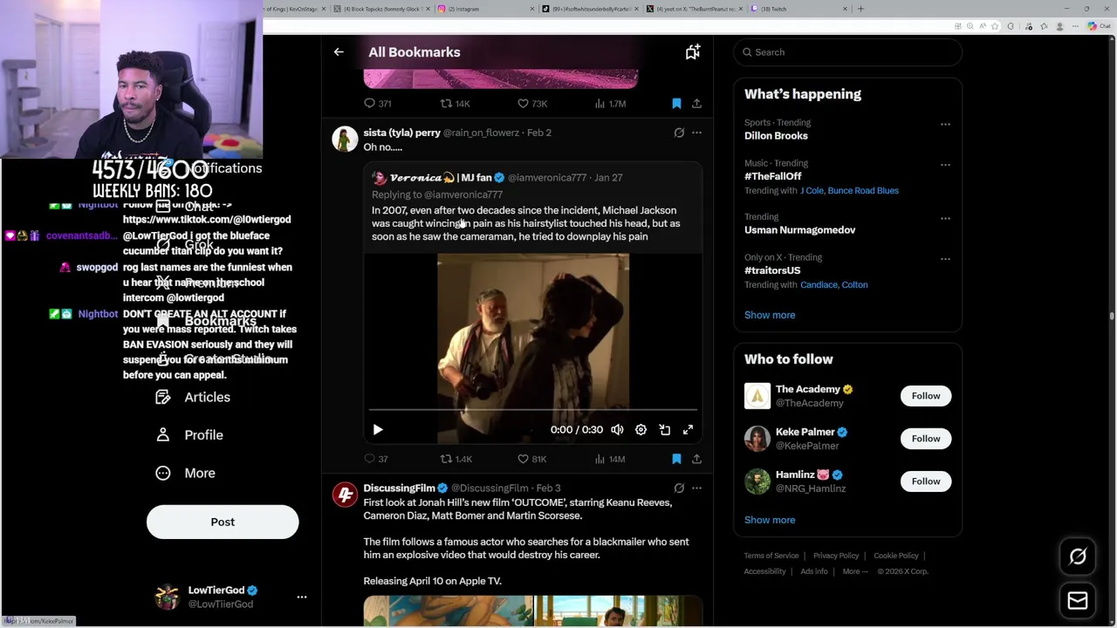1117x628 pixels.
Task: Remove the bookmark from sista (tyla) perry tweet
Action: point(676,459)
